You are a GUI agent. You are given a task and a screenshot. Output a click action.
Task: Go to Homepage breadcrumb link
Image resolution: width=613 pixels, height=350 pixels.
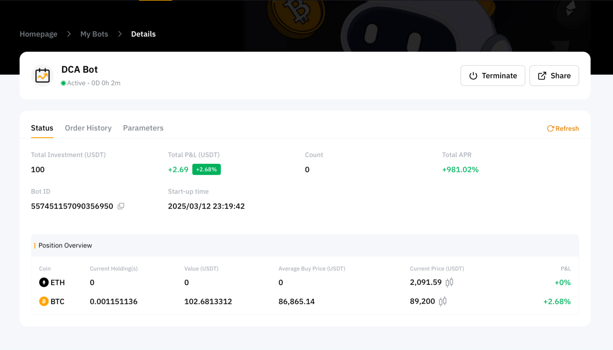(x=38, y=34)
